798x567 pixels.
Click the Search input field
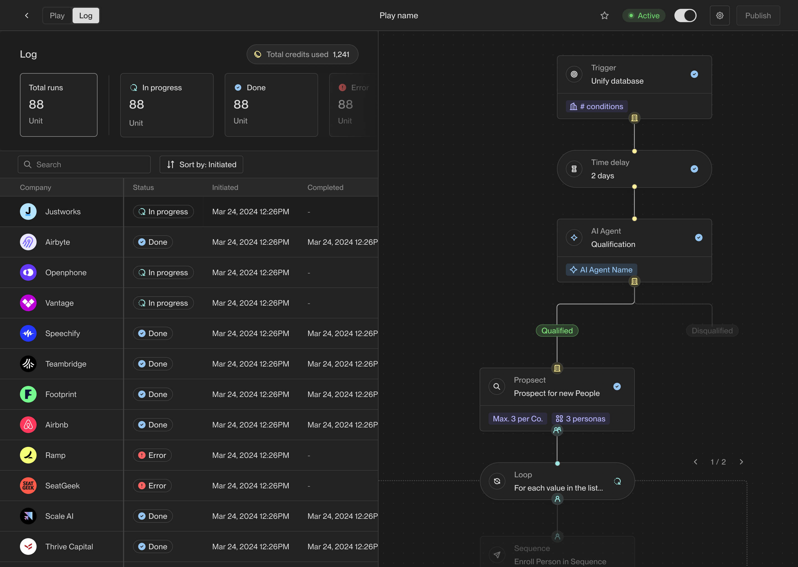coord(84,164)
